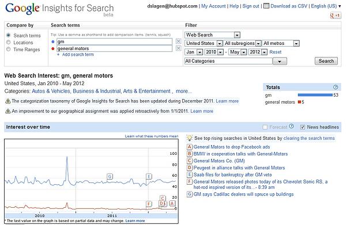
Task: Click Download as CSV
Action: 289,6
